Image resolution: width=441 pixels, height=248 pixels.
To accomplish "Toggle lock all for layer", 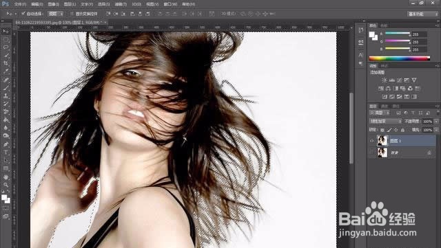I will (402, 130).
